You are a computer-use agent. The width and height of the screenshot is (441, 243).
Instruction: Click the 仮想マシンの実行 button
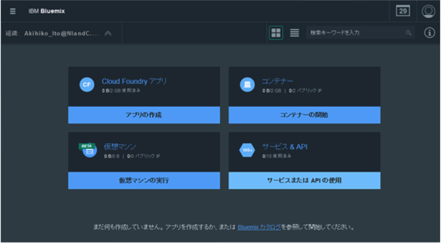[144, 181]
